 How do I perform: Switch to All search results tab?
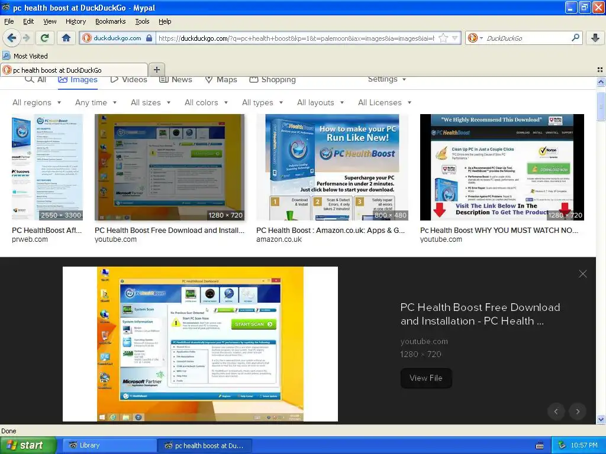pyautogui.click(x=36, y=80)
